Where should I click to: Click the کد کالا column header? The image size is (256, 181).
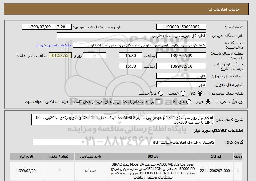(216, 156)
